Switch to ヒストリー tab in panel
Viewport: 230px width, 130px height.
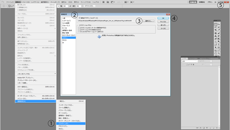tap(192, 58)
